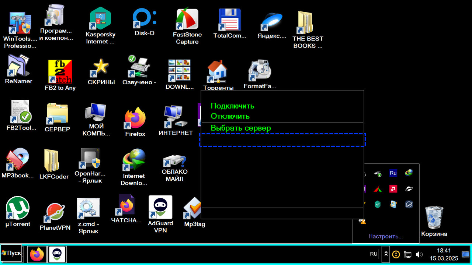Image resolution: width=472 pixels, height=265 pixels.
Task: Launch Internet Download Manager desktop shortcut
Action: pos(134,167)
